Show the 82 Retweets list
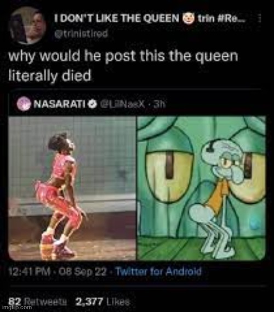The width and height of the screenshot is (274, 312). (39, 302)
